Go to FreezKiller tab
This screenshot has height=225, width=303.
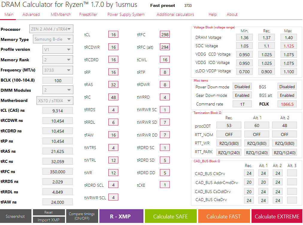click(88, 14)
